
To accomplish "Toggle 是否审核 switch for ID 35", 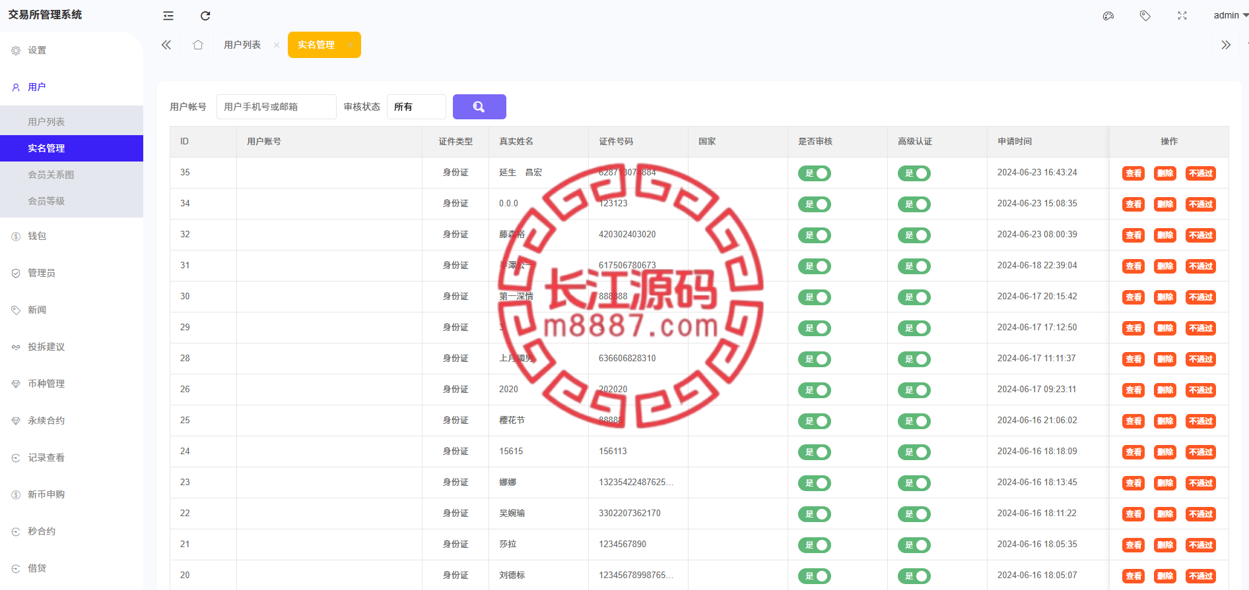I will 815,173.
